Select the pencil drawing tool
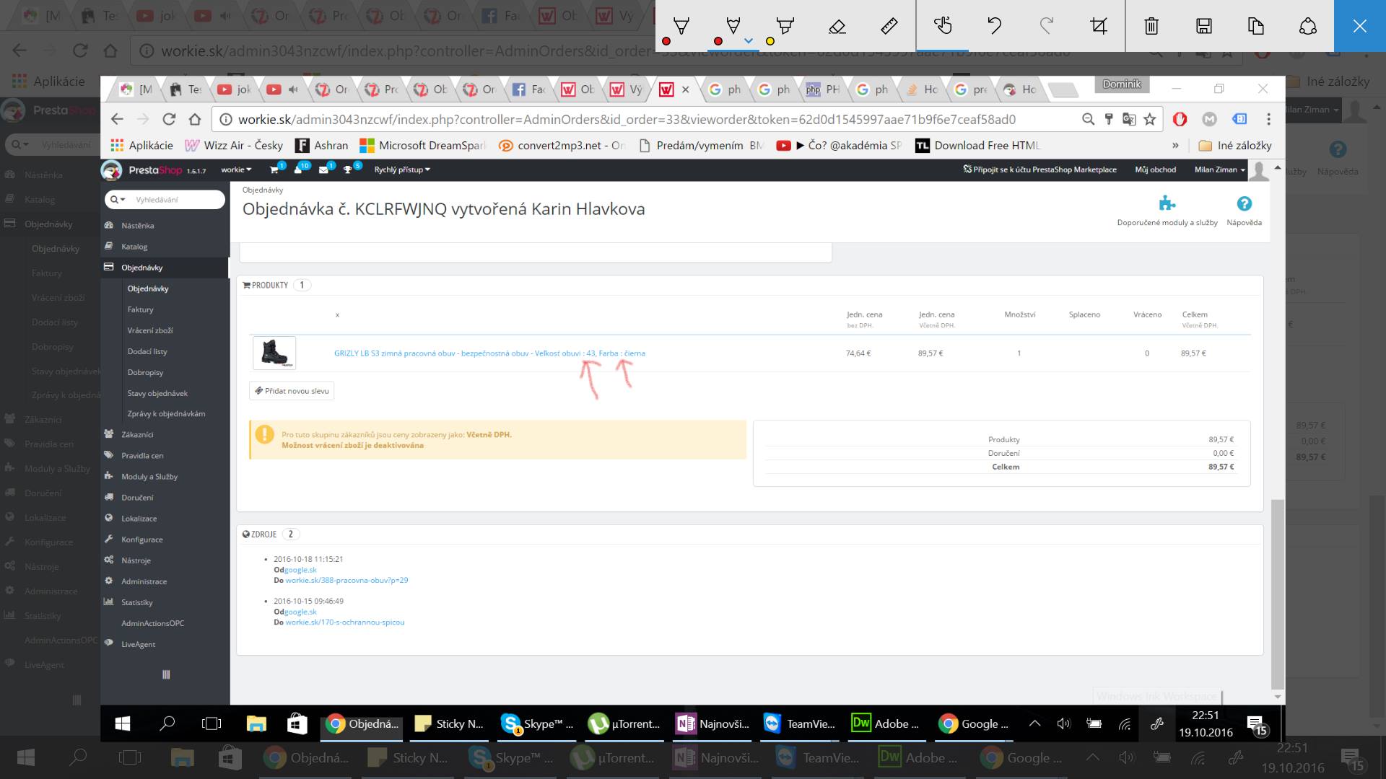Screen dimensions: 1386x779 (733, 27)
